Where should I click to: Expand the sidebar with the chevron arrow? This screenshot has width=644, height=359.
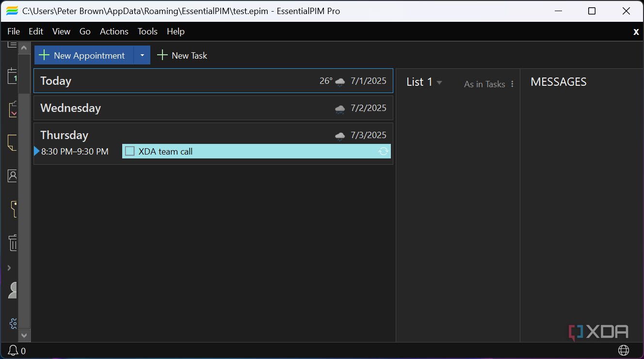(9, 267)
